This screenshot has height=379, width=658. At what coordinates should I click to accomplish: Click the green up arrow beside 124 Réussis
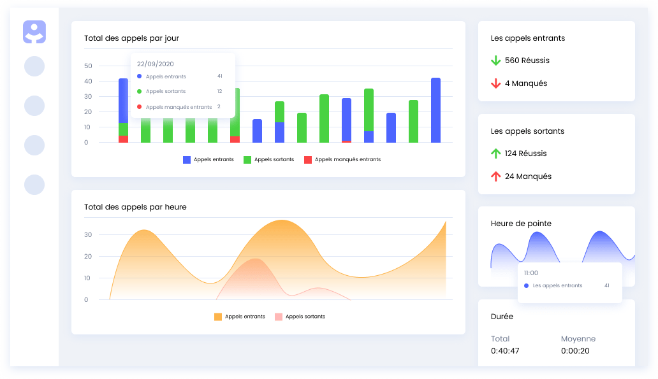click(x=496, y=154)
